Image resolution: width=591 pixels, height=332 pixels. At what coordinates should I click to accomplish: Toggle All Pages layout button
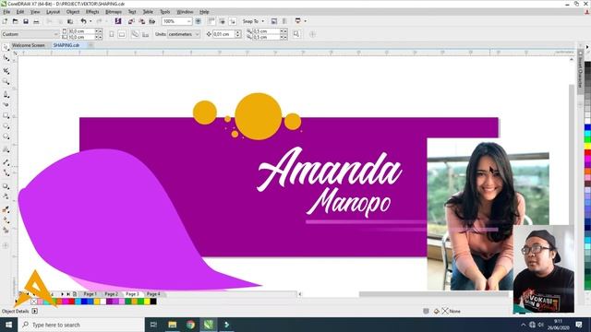135,34
